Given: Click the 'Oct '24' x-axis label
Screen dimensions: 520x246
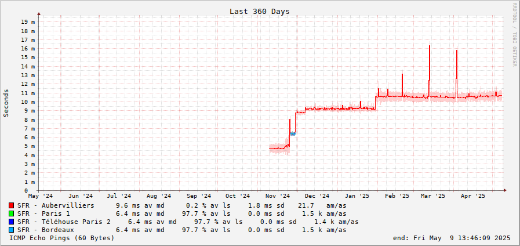Looking at the screenshot, I should (x=238, y=196).
